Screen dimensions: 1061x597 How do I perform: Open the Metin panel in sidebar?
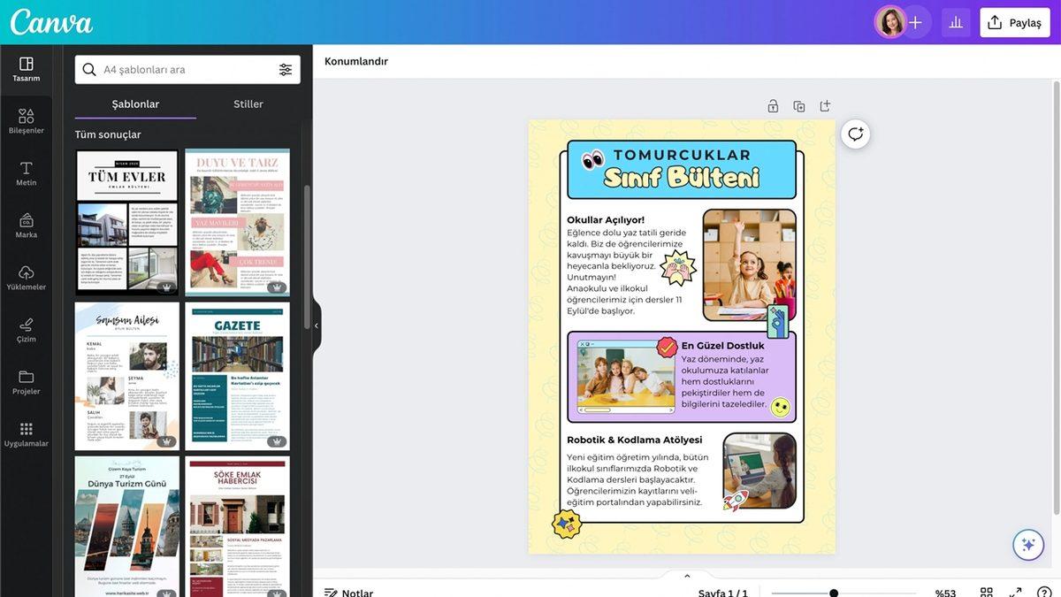coord(26,170)
